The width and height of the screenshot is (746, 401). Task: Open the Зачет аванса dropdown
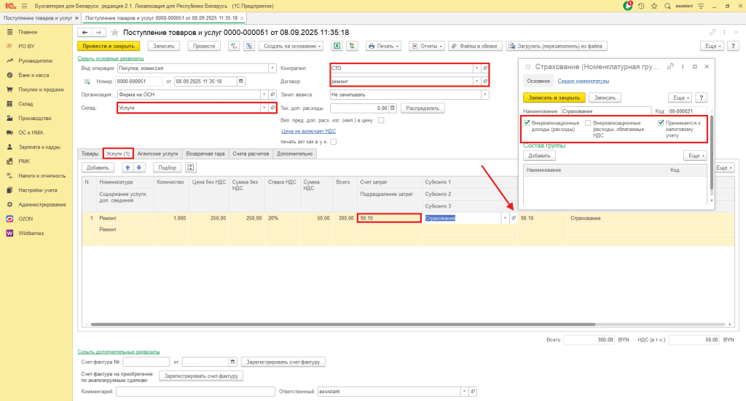(x=484, y=95)
